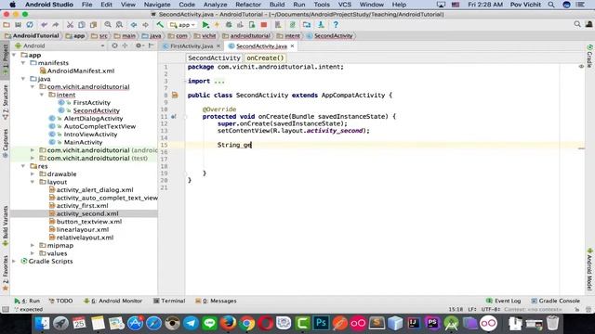Open Photoshop from the dock
Viewport: 595px width, 334px height.
click(321, 323)
